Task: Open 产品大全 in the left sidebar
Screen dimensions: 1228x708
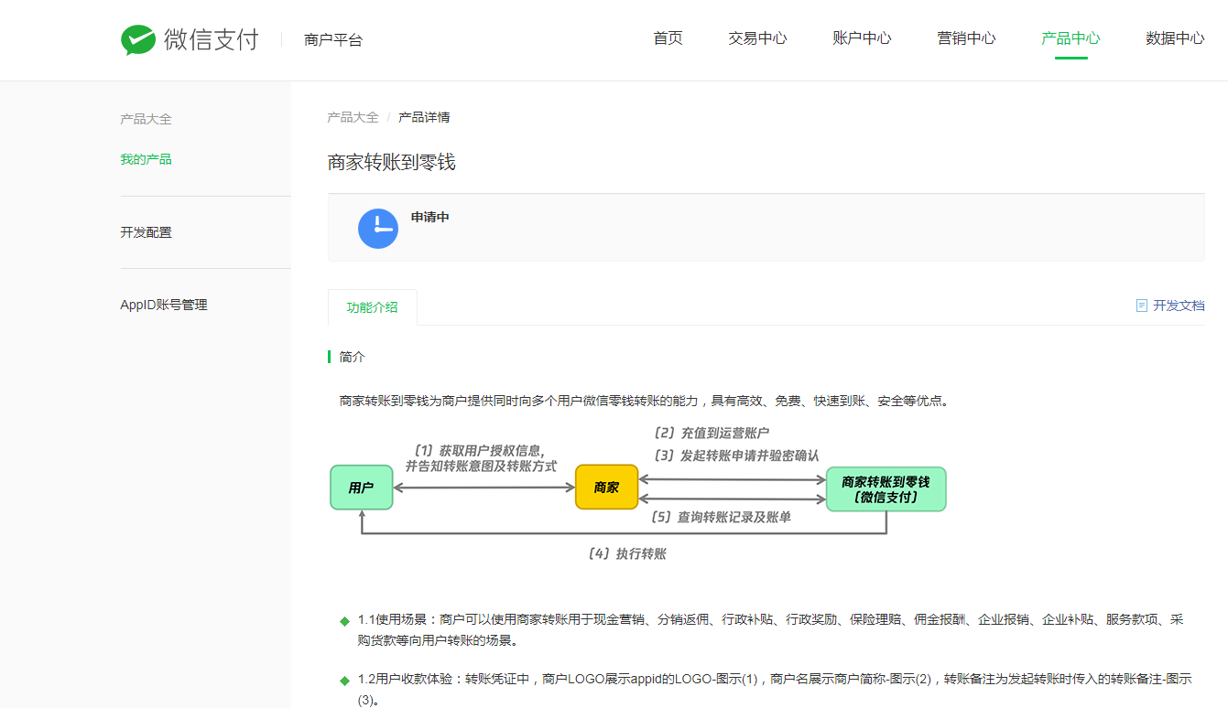Action: [x=146, y=119]
